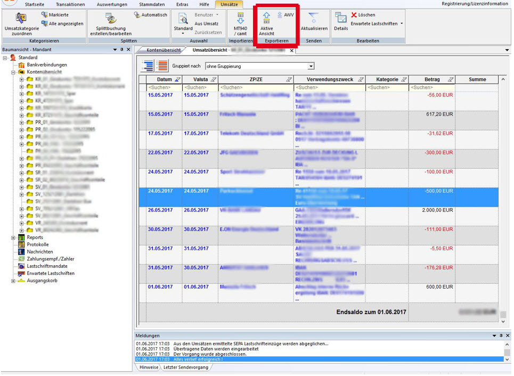Import via the MT940 / camt button
The width and height of the screenshot is (514, 376).
241,24
